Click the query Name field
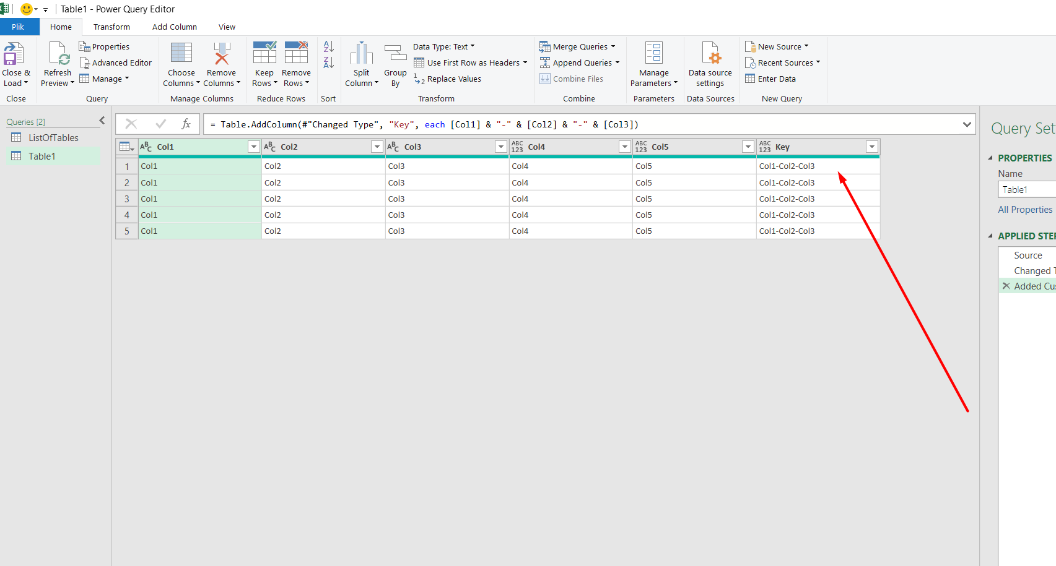1056x566 pixels. click(x=1027, y=189)
